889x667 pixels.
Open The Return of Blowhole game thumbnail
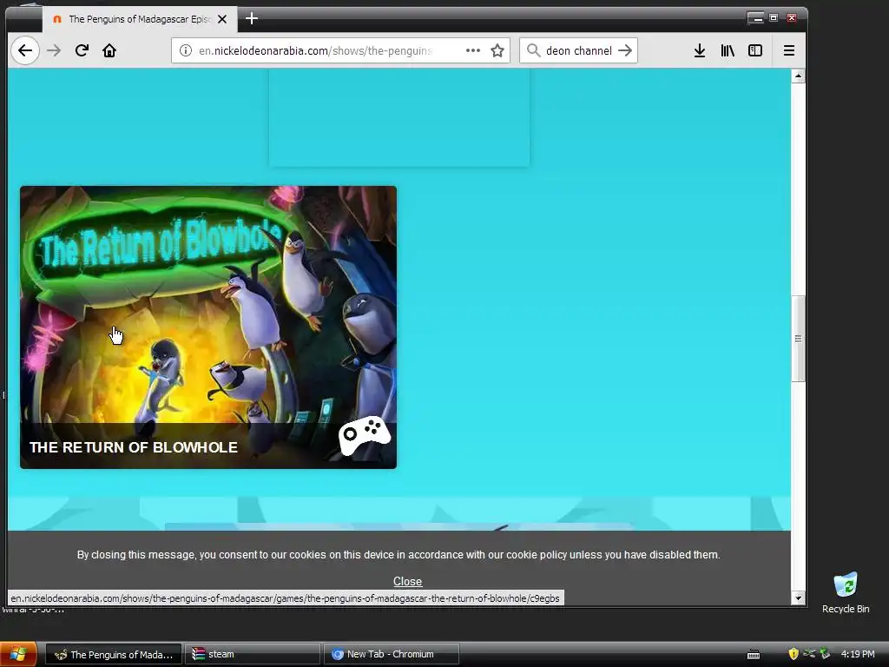(x=208, y=327)
